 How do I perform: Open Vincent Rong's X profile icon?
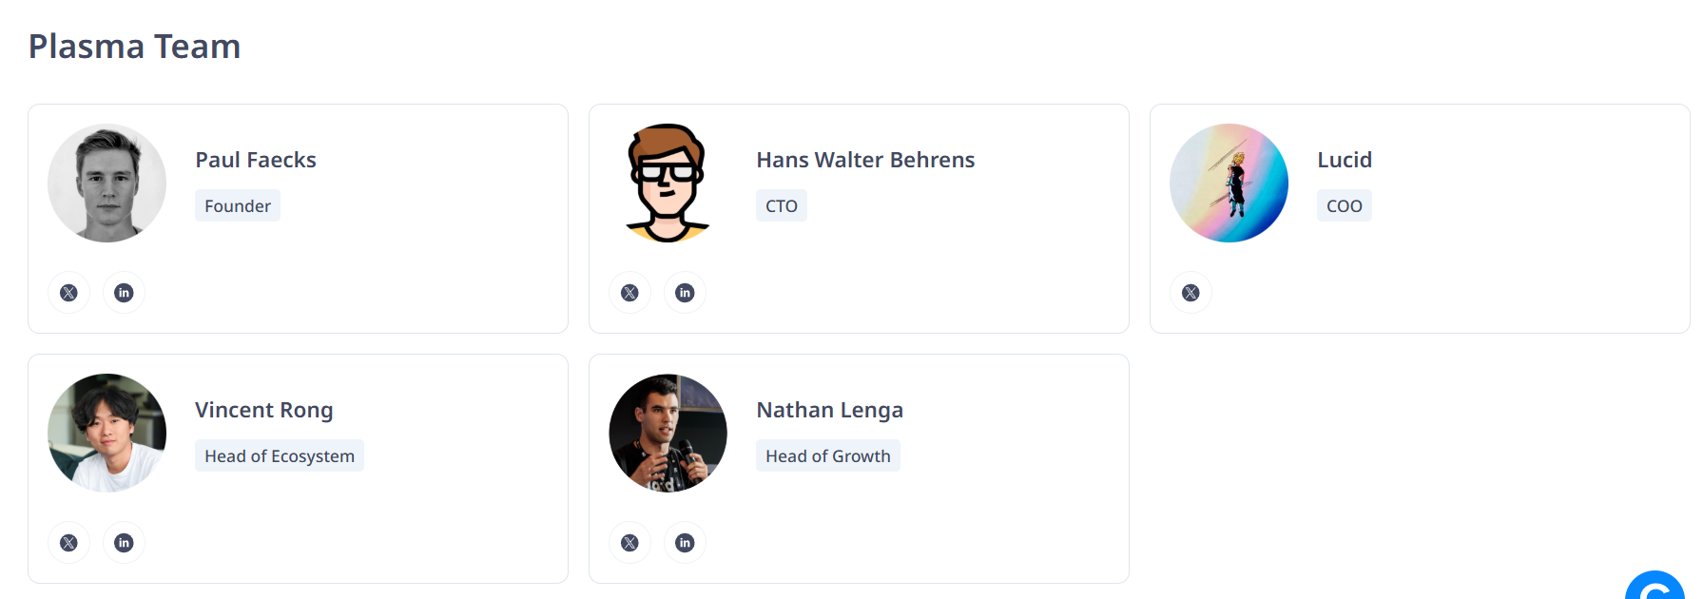68,543
